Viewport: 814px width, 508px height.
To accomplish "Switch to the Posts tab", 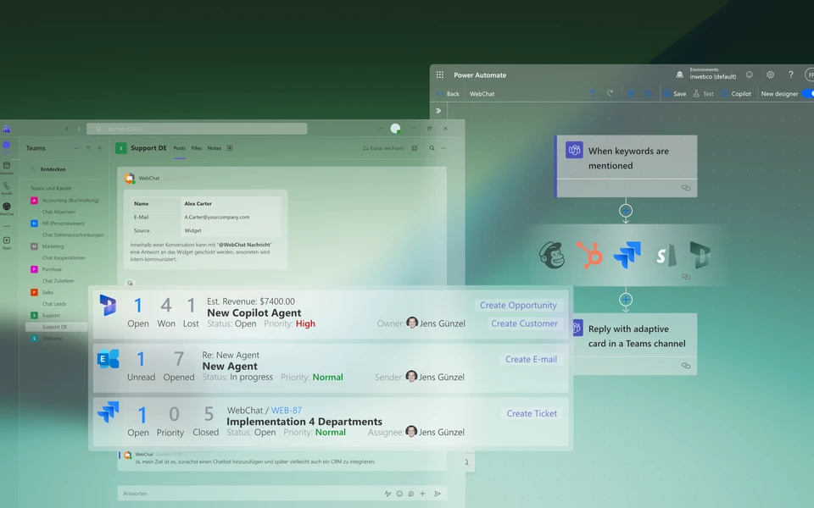I will (179, 148).
